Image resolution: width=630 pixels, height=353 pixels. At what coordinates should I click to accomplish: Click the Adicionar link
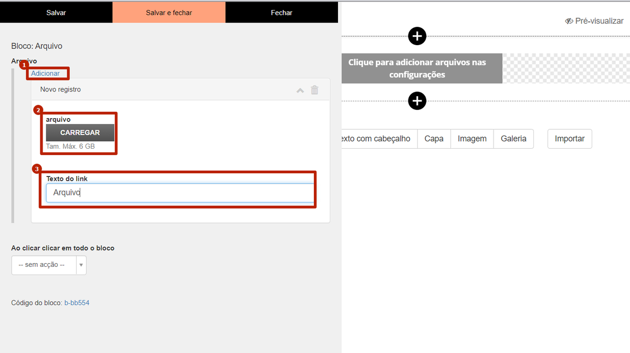click(x=45, y=74)
